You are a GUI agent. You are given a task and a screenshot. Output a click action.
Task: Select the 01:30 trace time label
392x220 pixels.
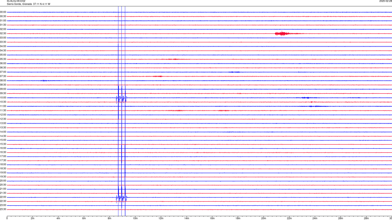coord(3,25)
